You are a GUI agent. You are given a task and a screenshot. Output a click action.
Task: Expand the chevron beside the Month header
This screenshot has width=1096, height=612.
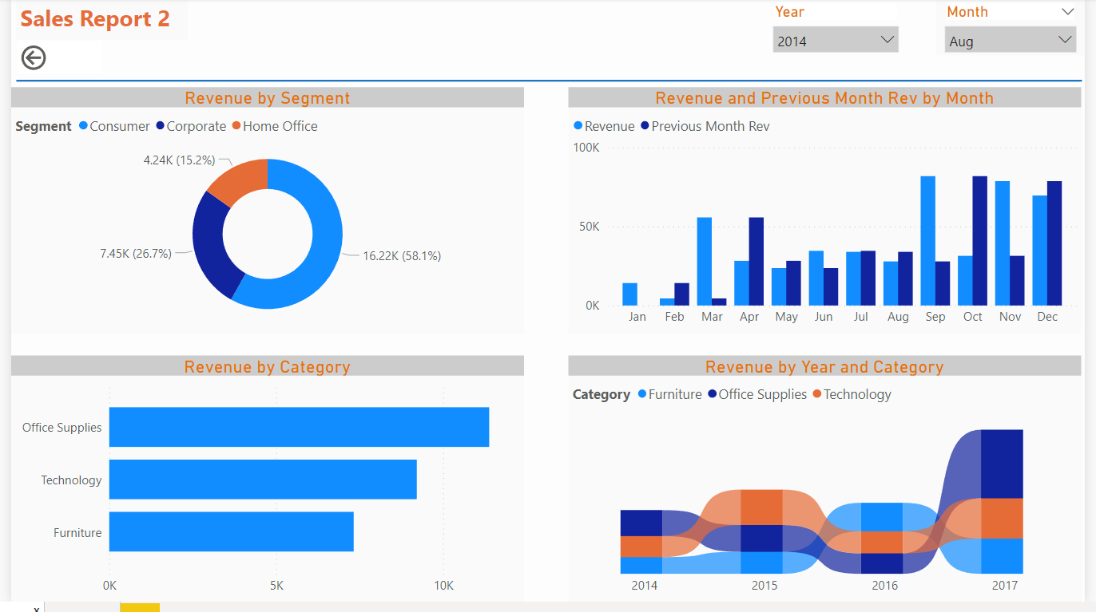click(1067, 12)
